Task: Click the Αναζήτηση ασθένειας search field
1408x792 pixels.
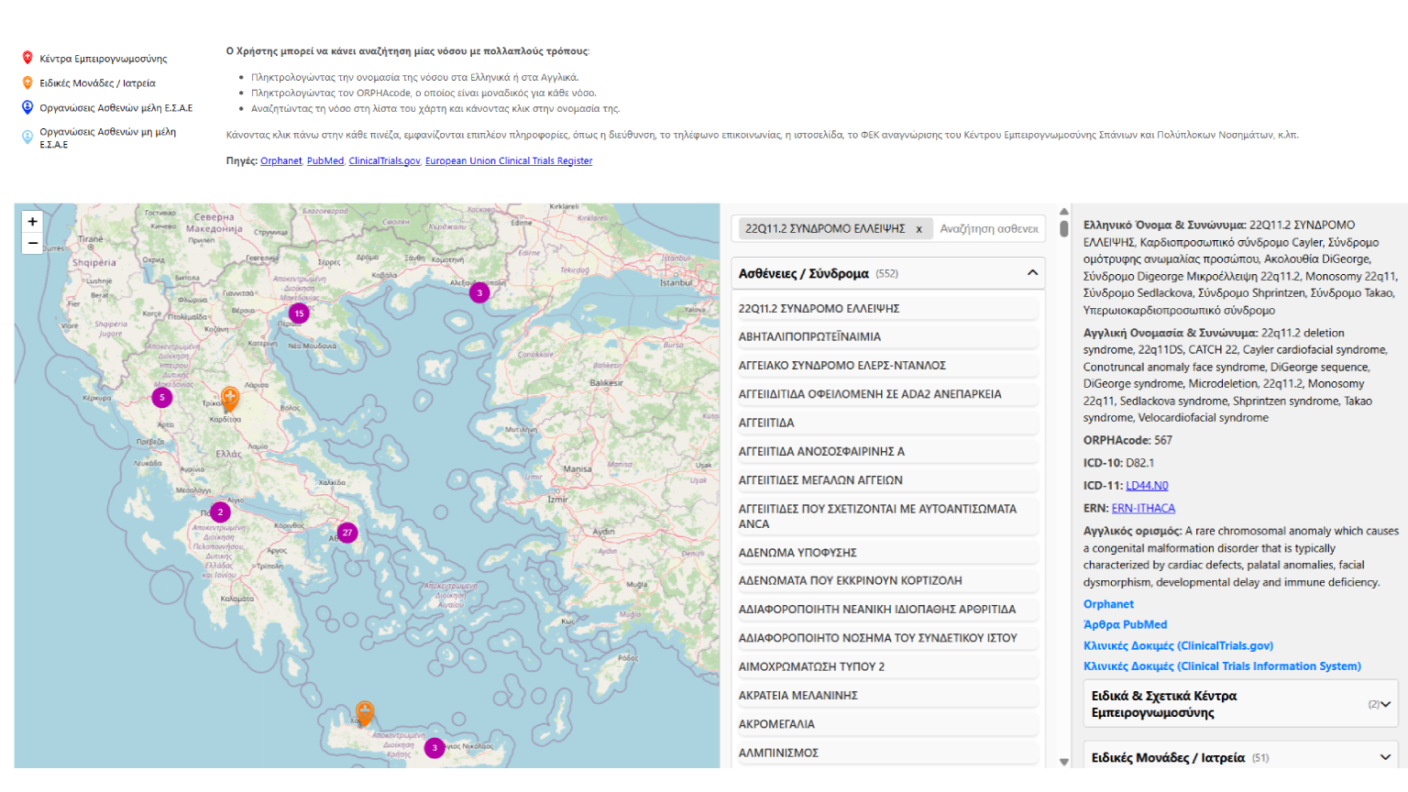Action: coord(989,229)
